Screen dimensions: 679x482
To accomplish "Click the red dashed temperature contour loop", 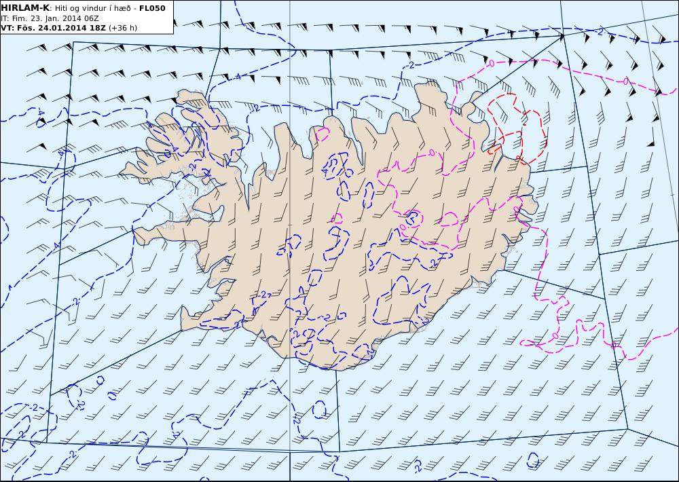I will click(517, 128).
